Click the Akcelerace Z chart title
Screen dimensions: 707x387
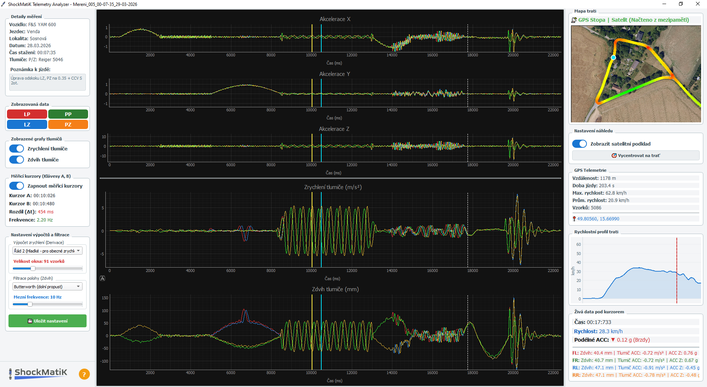point(334,129)
